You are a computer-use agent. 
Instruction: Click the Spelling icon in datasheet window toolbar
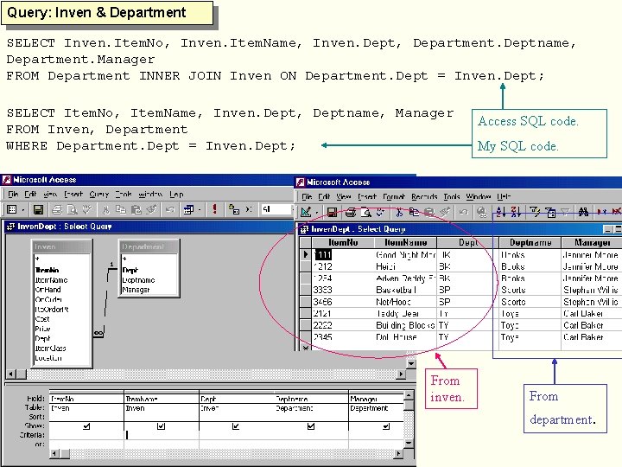(380, 212)
